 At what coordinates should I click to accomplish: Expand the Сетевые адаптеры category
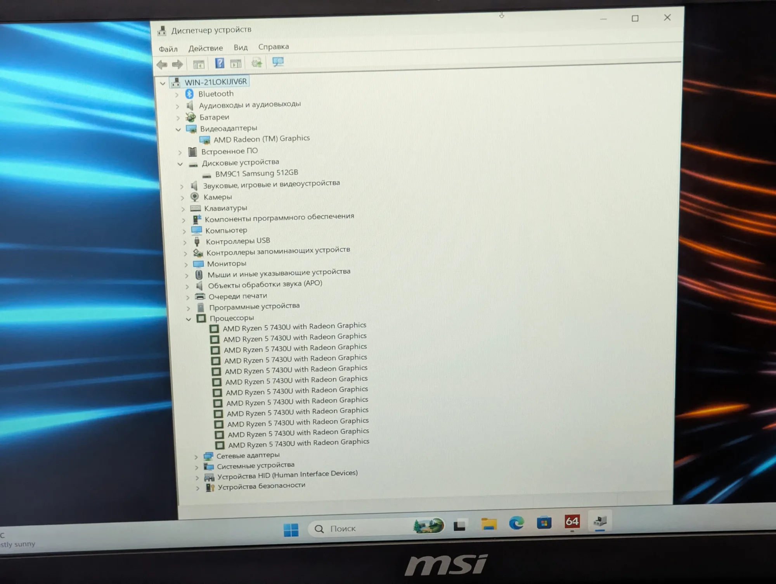coord(196,457)
